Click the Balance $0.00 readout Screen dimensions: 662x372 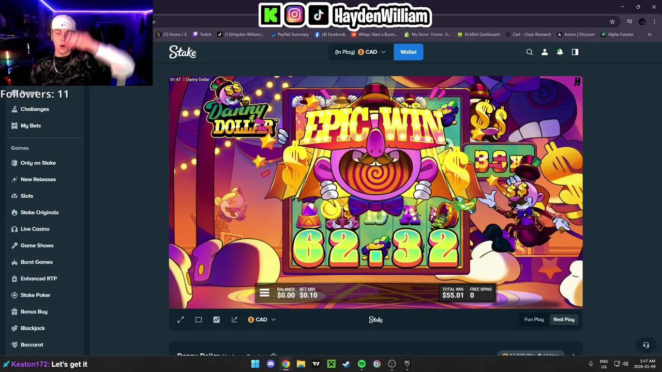click(285, 293)
